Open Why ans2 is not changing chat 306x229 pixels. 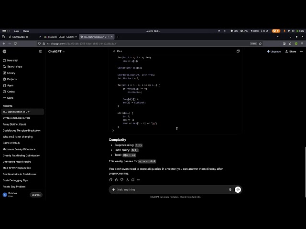[22, 137]
